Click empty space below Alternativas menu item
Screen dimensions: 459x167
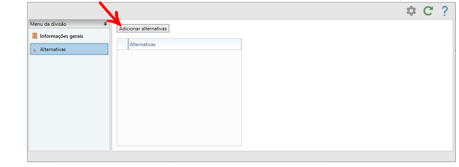click(x=69, y=102)
